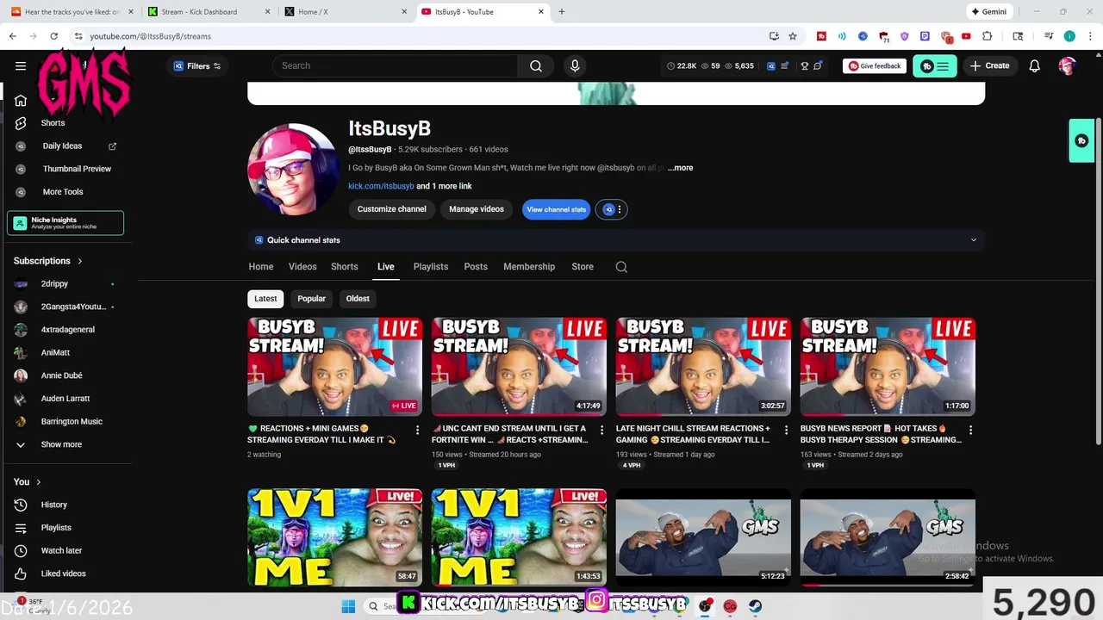Open the 4:17:49 stream thumbnail
Viewport: 1103px width, 620px height.
(520, 367)
